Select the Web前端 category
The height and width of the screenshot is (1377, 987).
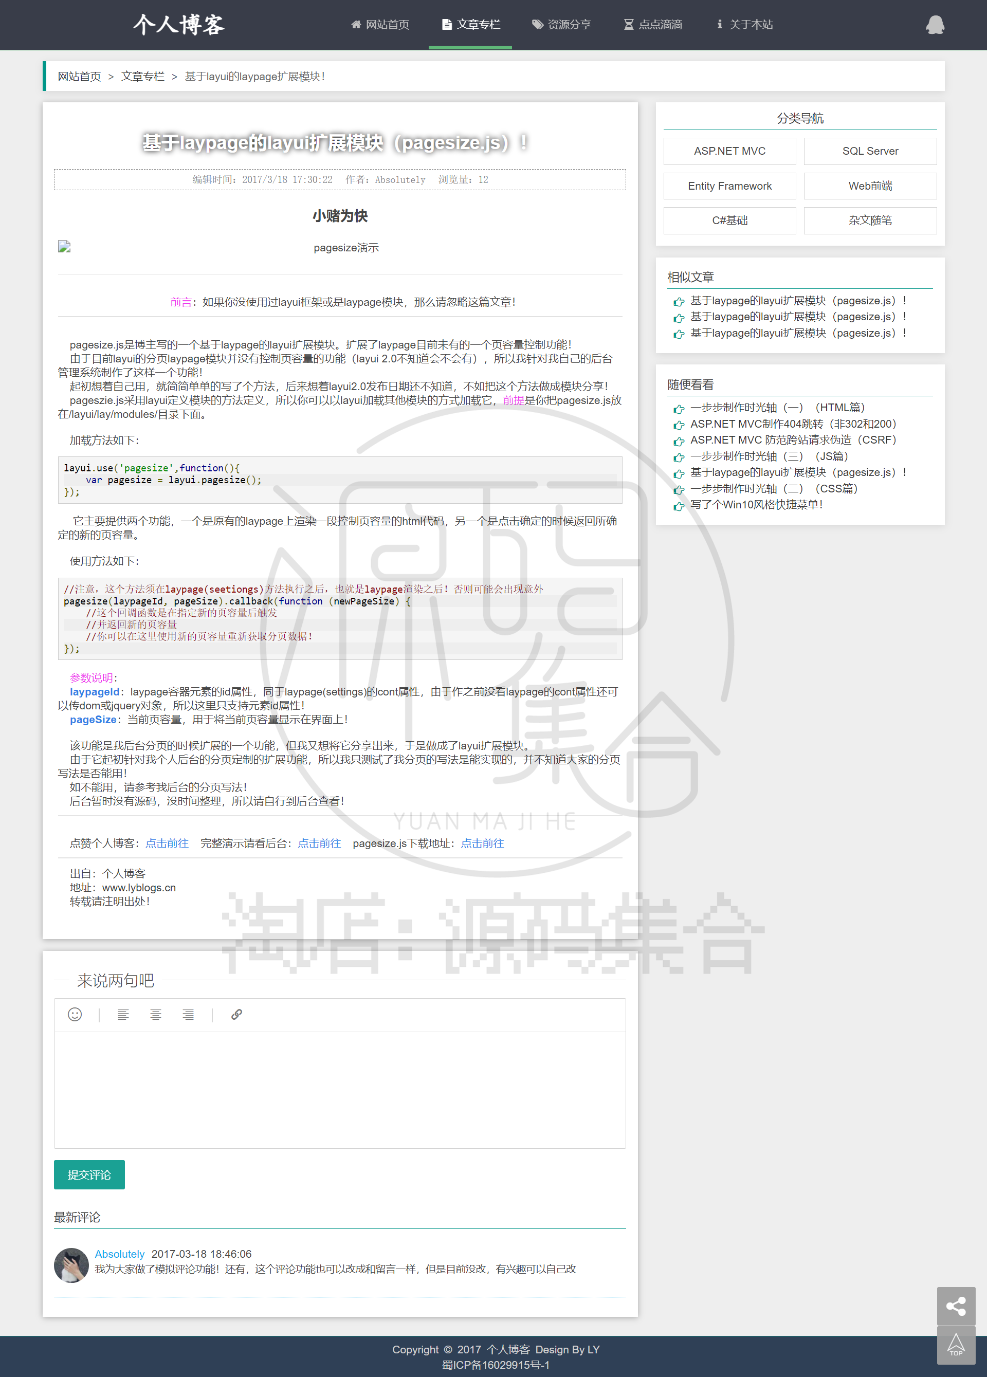click(x=870, y=186)
